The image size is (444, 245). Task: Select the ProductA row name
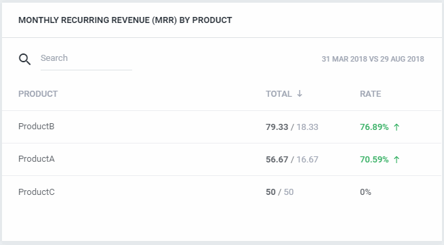(36, 159)
